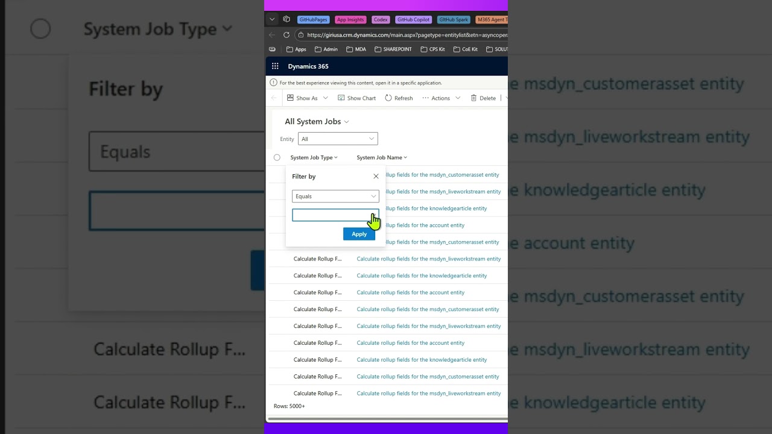Open the browser tab list chevron
The image size is (772, 434).
(272, 19)
